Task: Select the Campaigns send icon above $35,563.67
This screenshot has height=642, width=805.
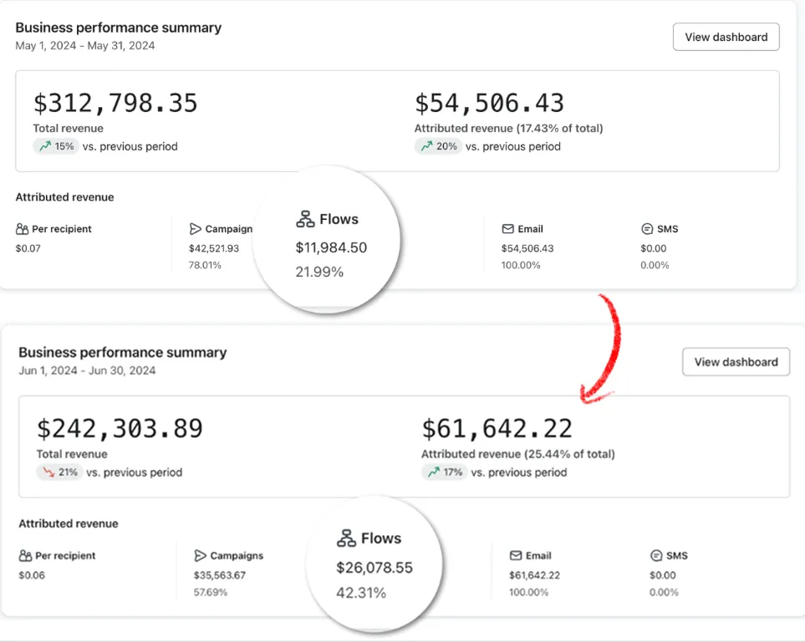Action: (x=200, y=555)
